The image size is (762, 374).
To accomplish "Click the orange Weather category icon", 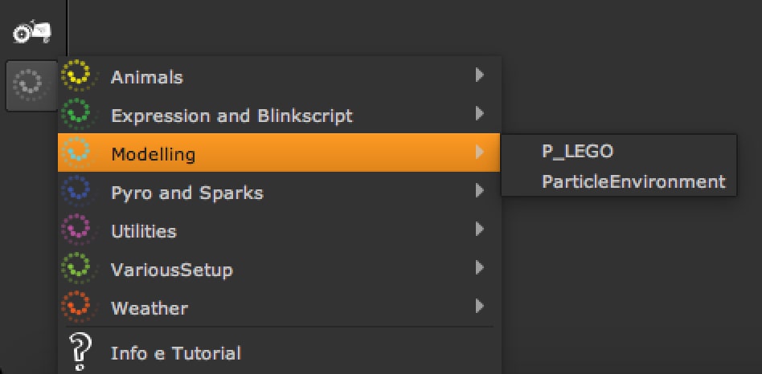I will (x=79, y=307).
